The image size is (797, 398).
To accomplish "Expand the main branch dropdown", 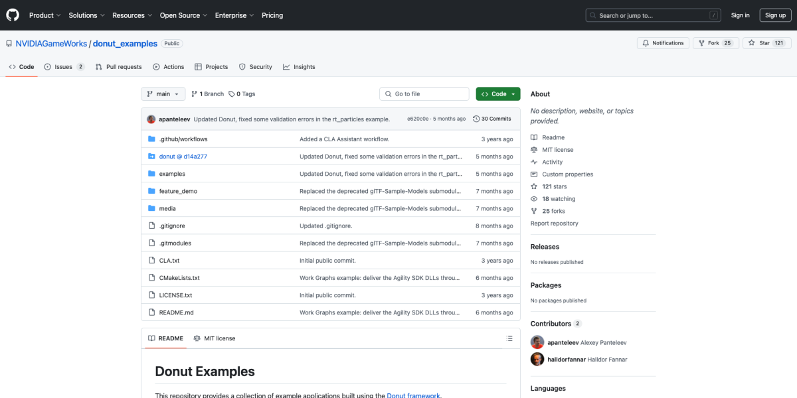I will (163, 94).
